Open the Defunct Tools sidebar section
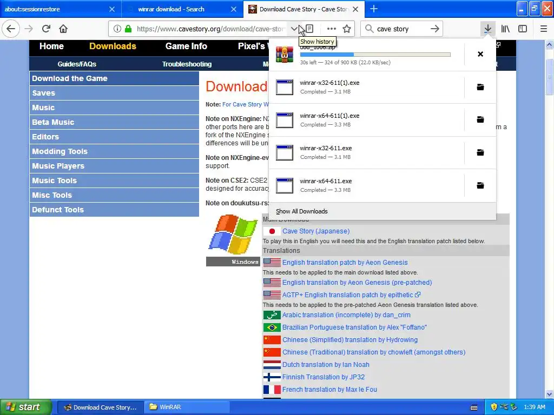Image resolution: width=554 pixels, height=415 pixels. tap(114, 210)
